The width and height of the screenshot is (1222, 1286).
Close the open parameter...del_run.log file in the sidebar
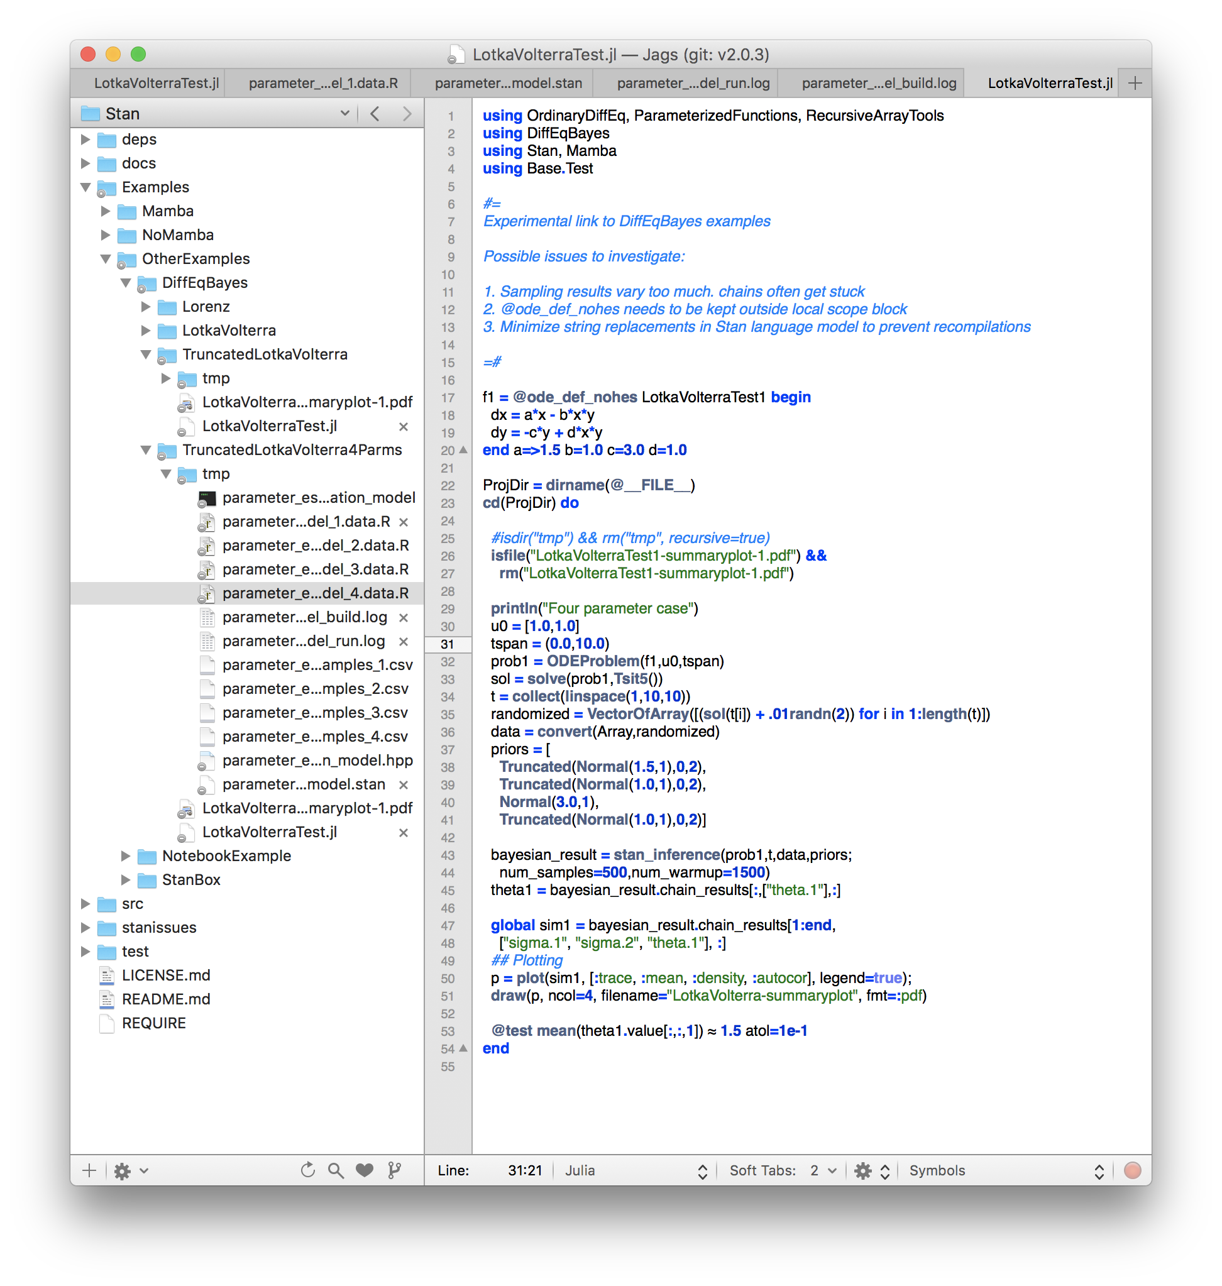click(x=404, y=642)
